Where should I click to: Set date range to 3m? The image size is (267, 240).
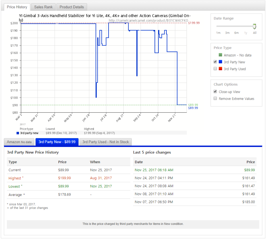(227, 33)
